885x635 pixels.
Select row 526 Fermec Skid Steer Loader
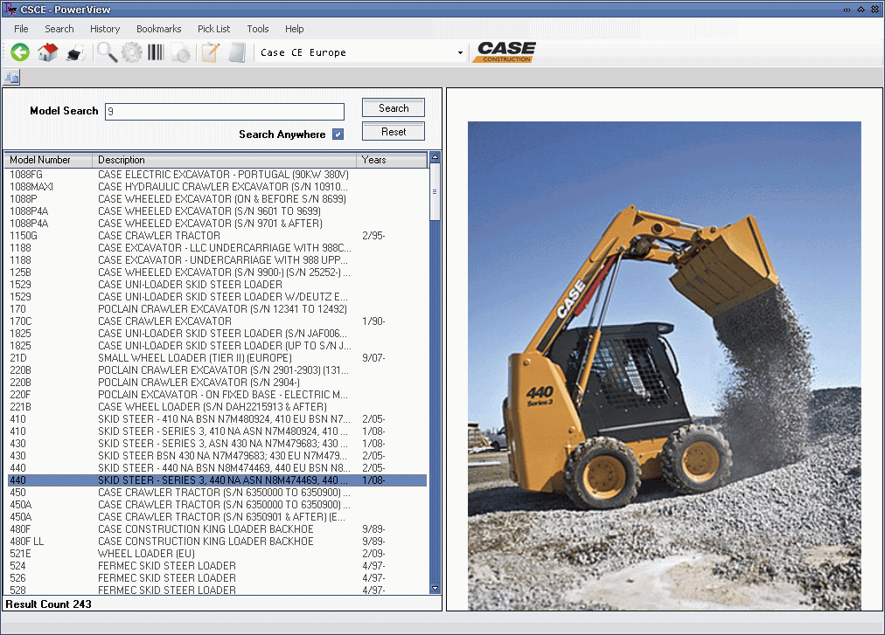pos(217,578)
